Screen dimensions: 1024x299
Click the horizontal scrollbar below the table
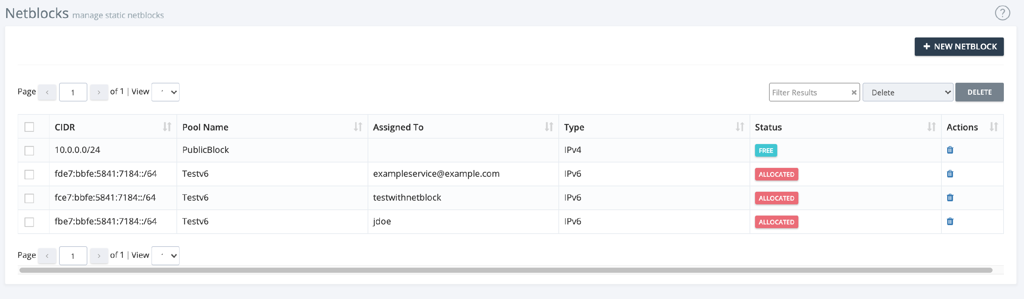click(x=506, y=270)
